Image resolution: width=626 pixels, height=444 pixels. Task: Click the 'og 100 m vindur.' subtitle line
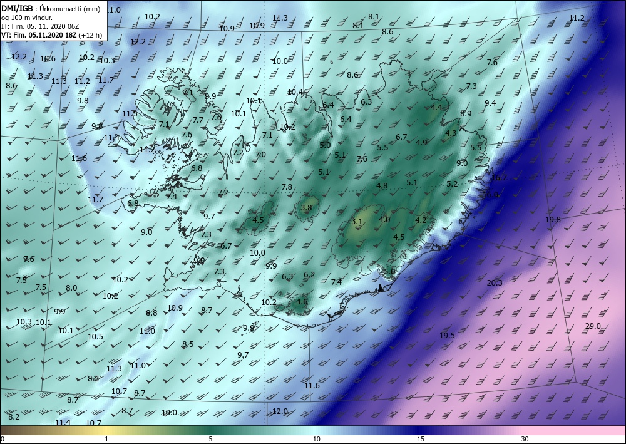coord(27,18)
